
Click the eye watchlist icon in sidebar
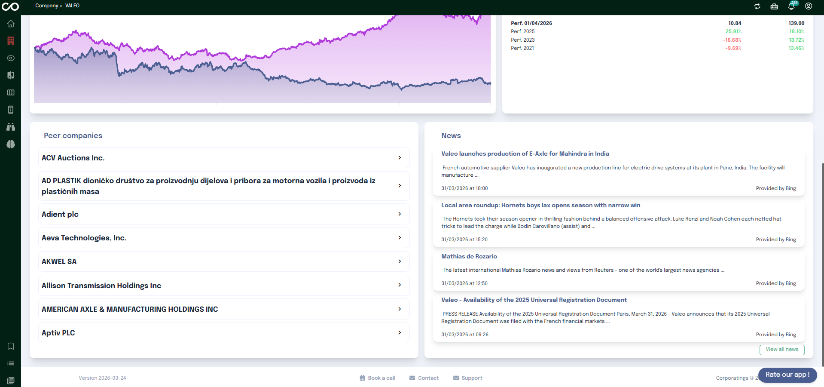11,58
